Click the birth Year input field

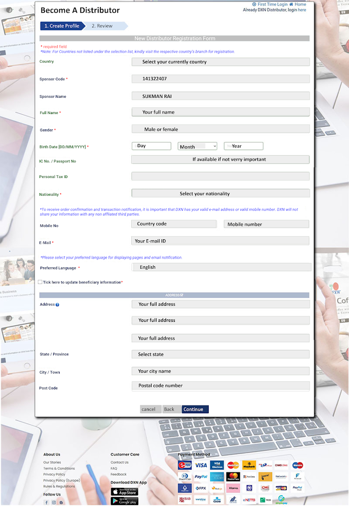pos(244,146)
